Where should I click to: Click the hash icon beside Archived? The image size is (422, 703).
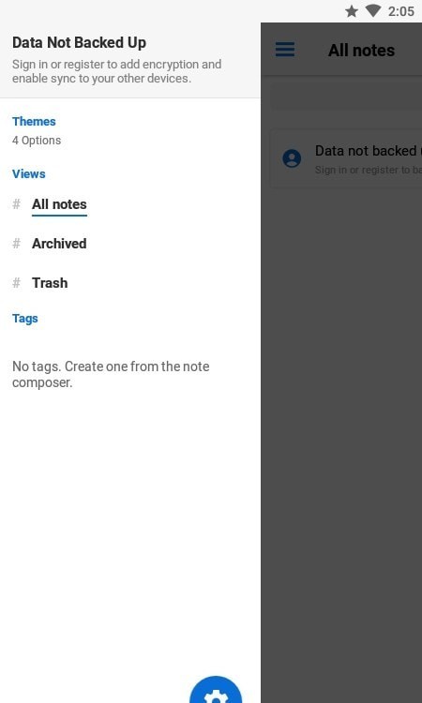click(16, 244)
